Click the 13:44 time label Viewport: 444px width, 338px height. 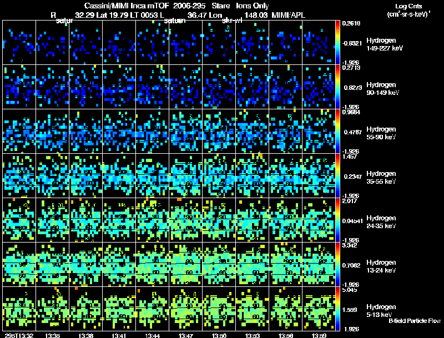click(152, 335)
